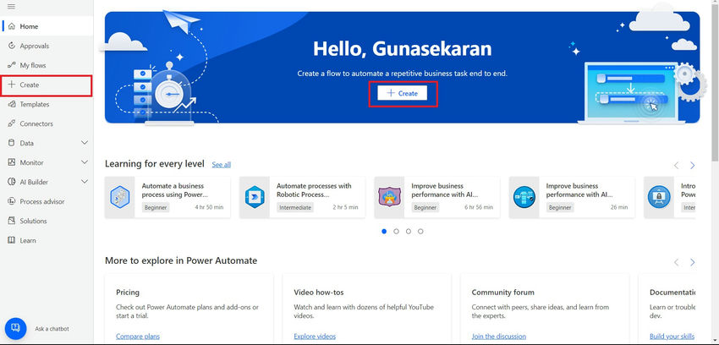Click the Home house icon
Image resolution: width=719 pixels, height=345 pixels.
pos(12,26)
